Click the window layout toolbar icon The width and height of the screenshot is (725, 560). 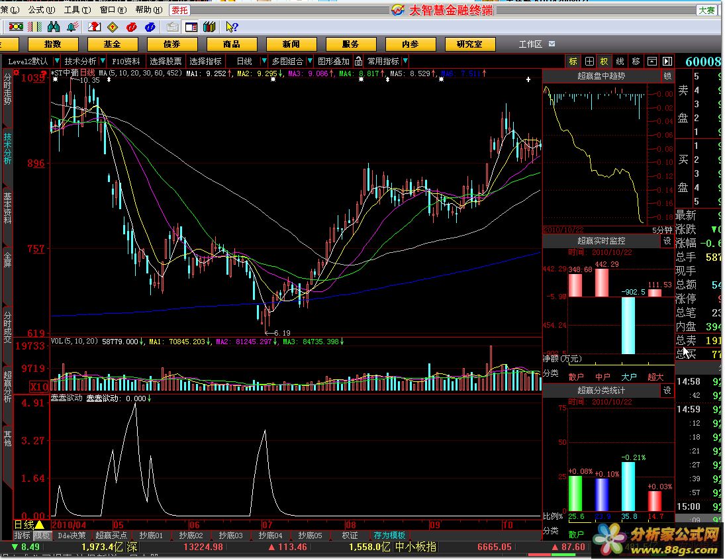click(191, 27)
